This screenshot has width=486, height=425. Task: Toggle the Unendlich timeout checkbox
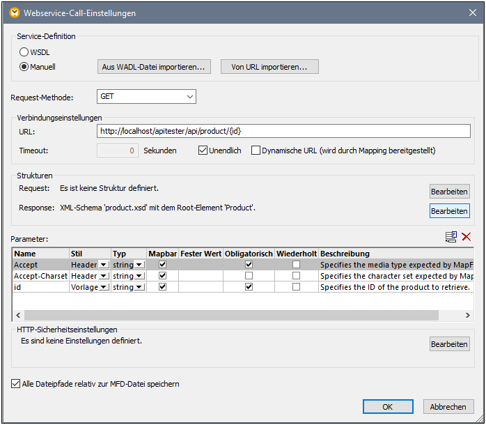pyautogui.click(x=203, y=150)
